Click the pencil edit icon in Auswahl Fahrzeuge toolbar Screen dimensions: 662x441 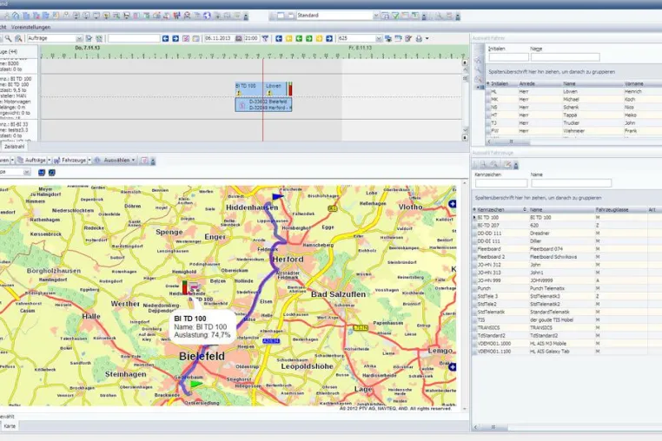coord(508,165)
